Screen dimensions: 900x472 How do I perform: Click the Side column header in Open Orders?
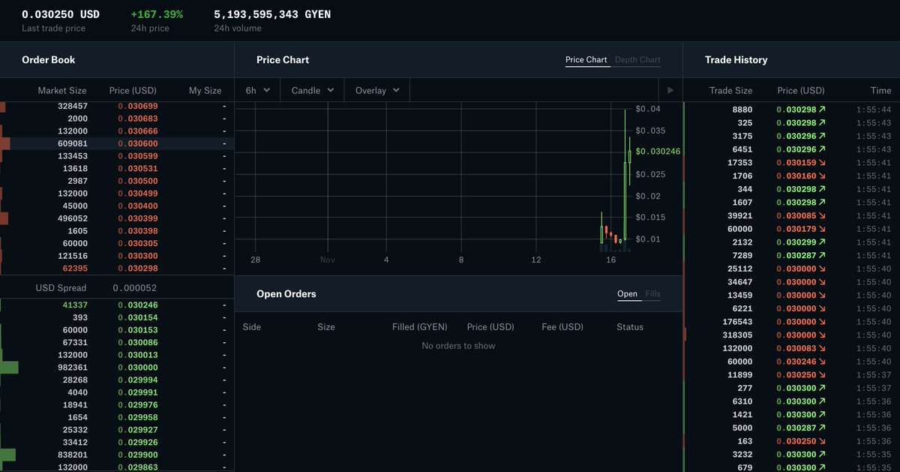pos(252,327)
